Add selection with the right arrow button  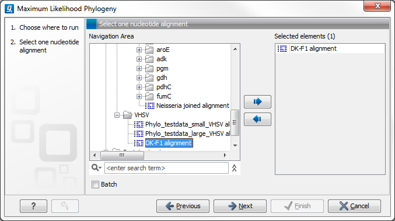point(257,101)
